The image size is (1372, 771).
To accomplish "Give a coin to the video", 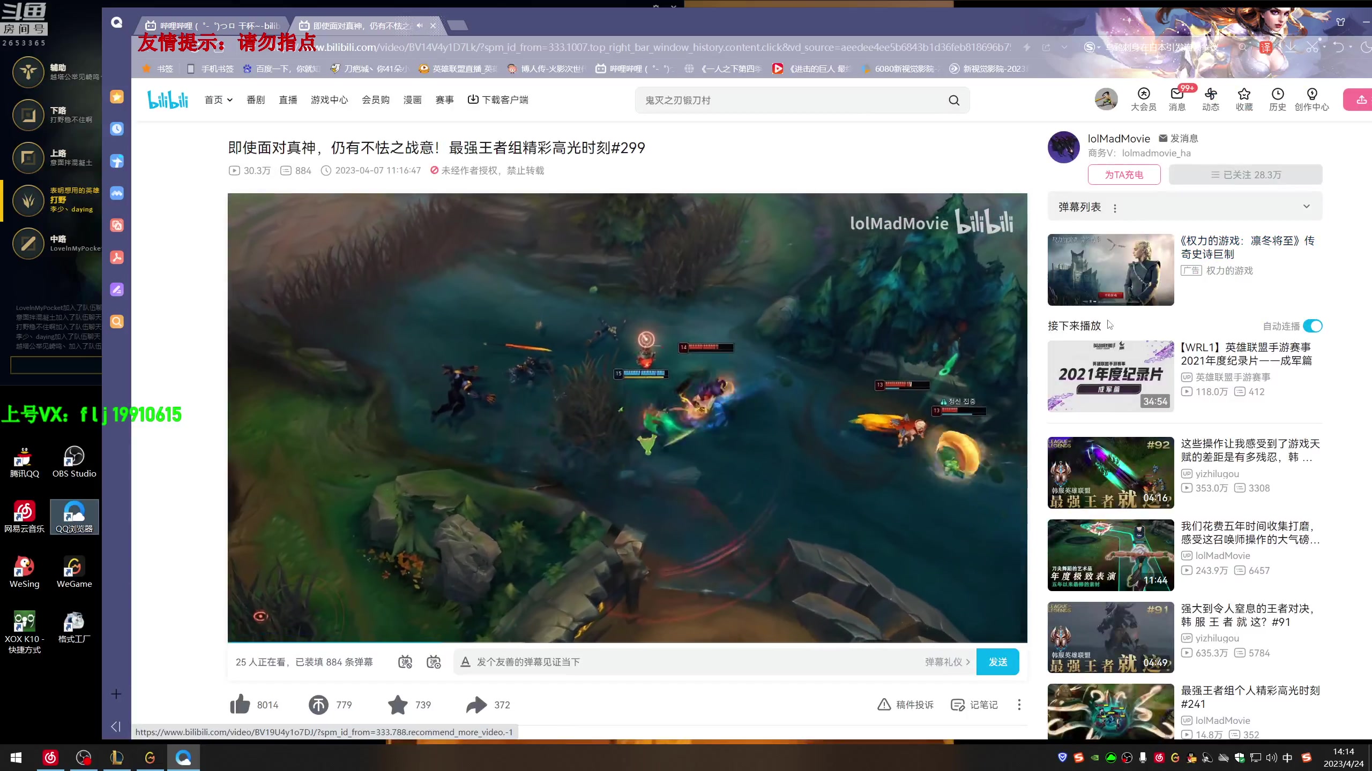I will (x=318, y=705).
